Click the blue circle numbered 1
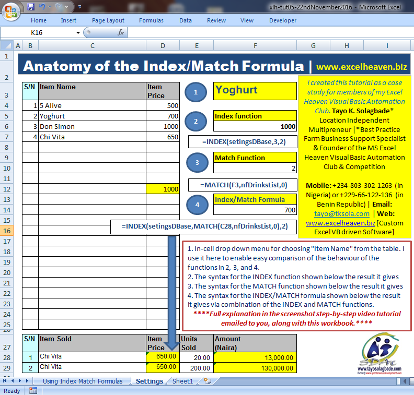Viewport: 414px width, 395px height. tap(195, 92)
